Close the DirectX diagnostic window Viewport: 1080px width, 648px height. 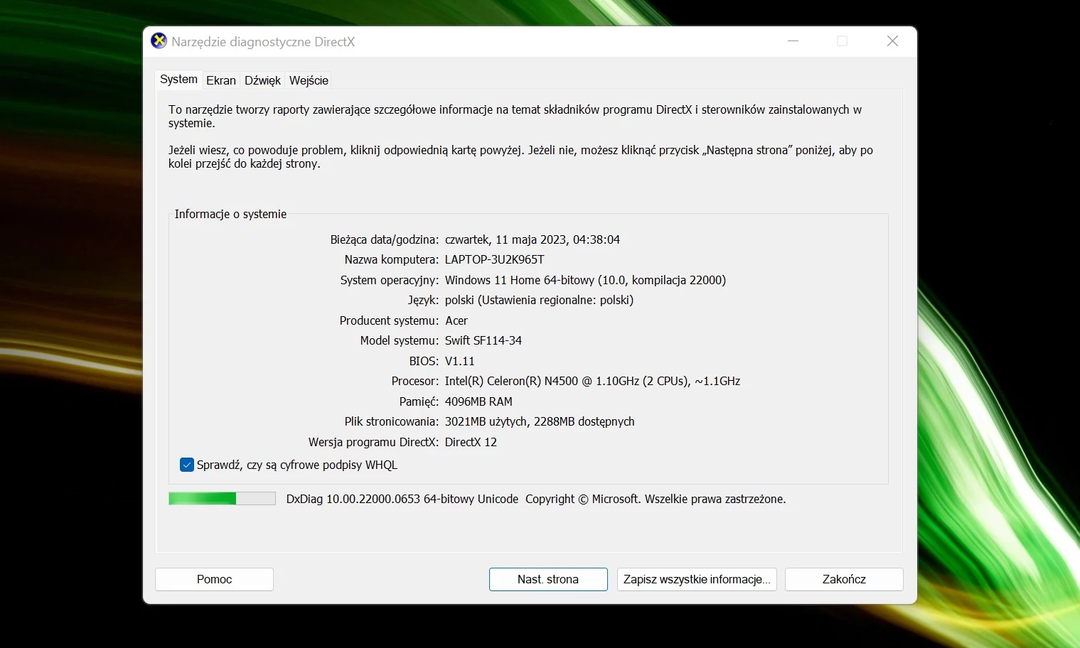click(x=893, y=41)
